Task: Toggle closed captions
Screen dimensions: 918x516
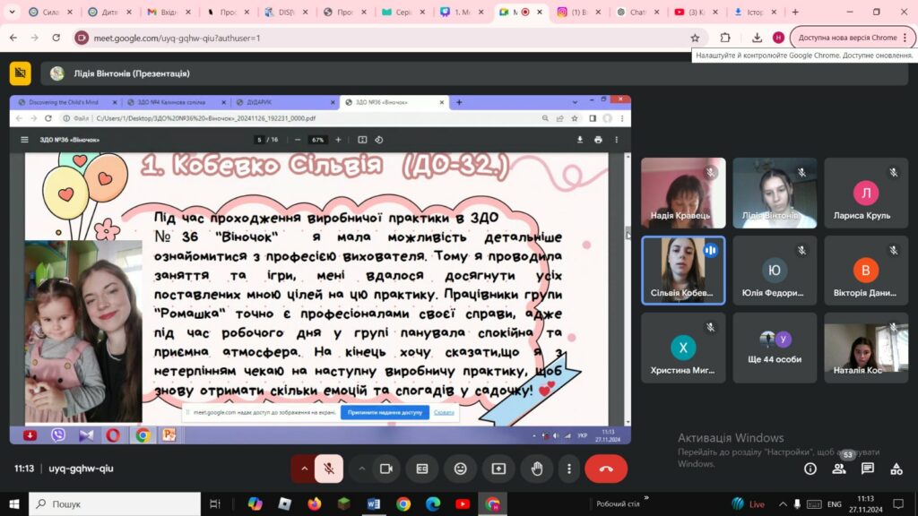Action: [x=422, y=469]
